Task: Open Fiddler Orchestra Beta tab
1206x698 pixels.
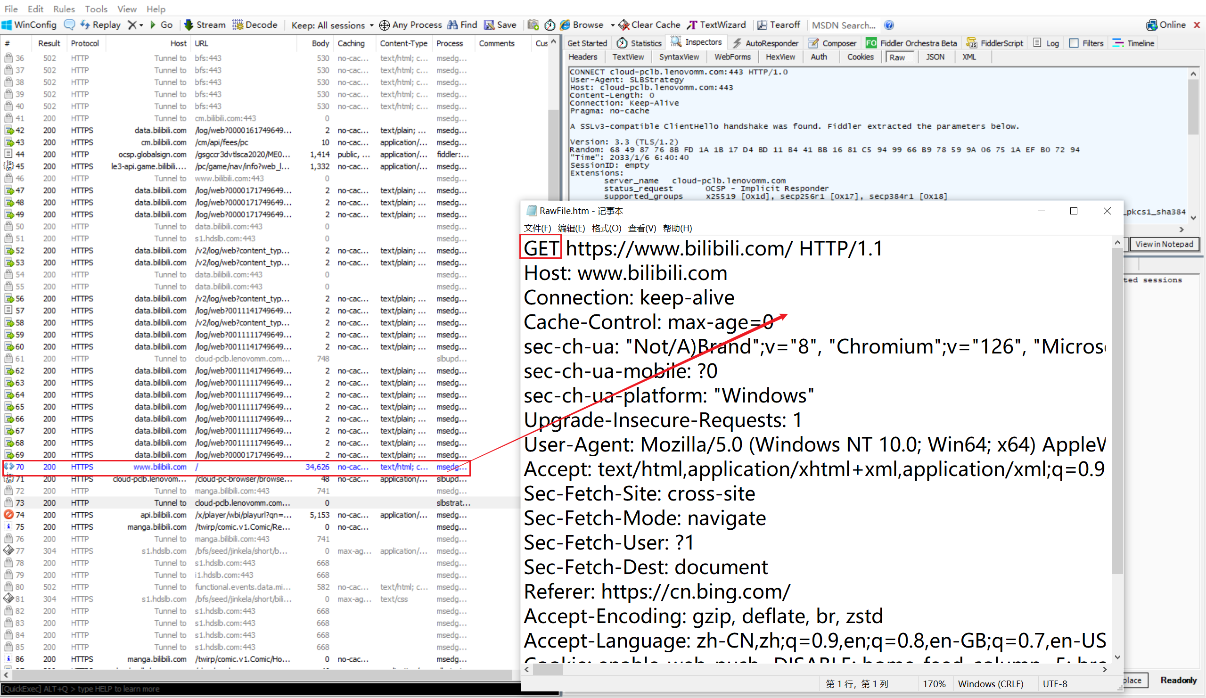Action: pyautogui.click(x=911, y=43)
